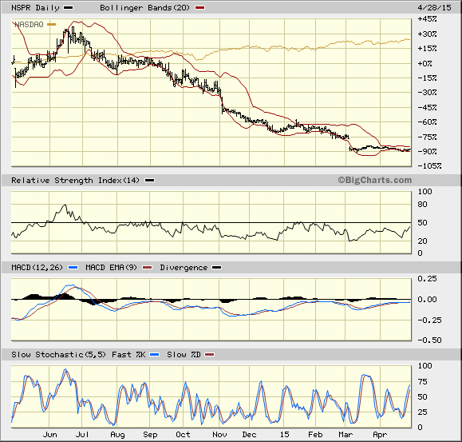The width and height of the screenshot is (462, 442).
Task: Click the -30% price axis label
Action: (x=427, y=93)
